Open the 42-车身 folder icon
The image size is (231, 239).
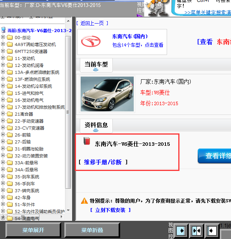(x=10, y=198)
